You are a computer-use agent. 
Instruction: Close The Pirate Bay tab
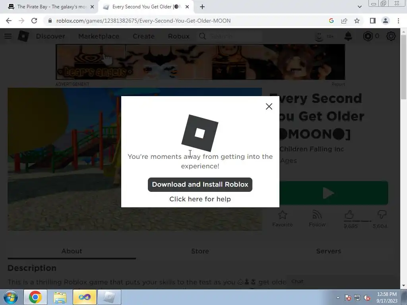tap(92, 7)
